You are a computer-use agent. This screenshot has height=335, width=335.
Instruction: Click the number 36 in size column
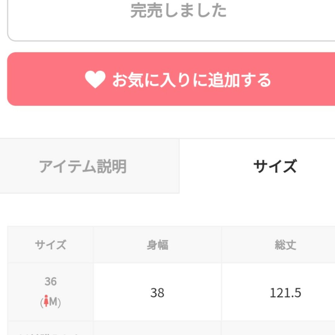pyautogui.click(x=51, y=281)
